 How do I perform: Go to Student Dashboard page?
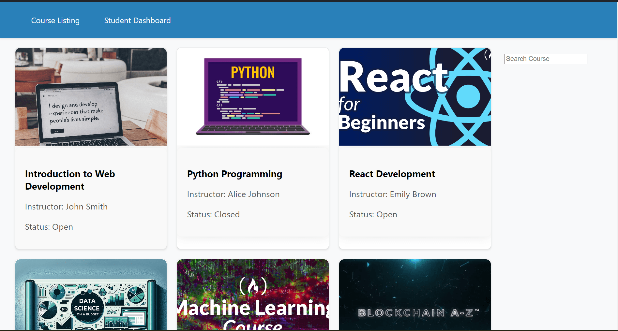(137, 21)
